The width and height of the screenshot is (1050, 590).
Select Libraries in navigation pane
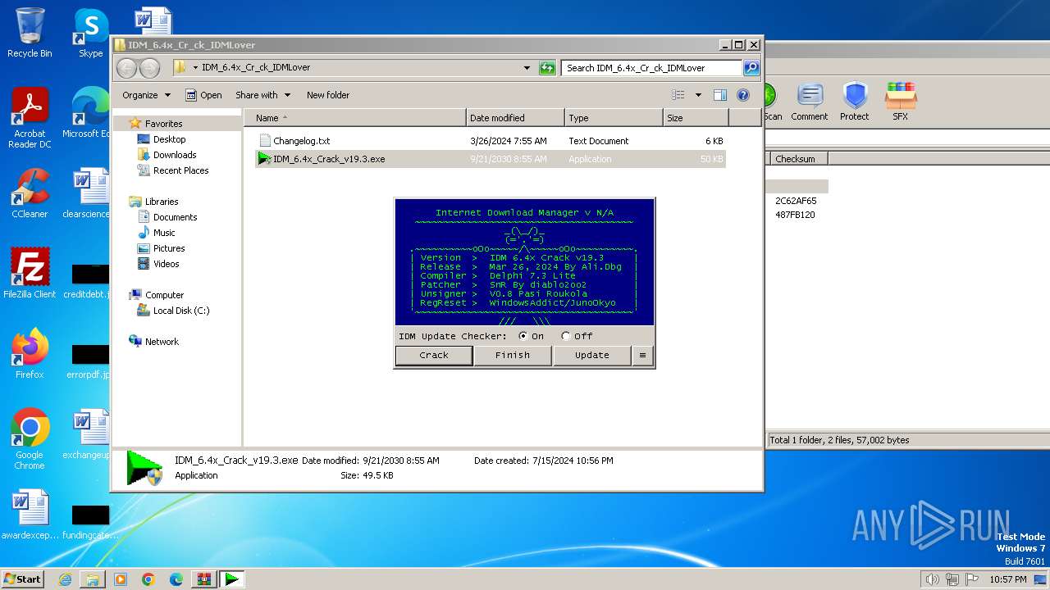(x=162, y=202)
